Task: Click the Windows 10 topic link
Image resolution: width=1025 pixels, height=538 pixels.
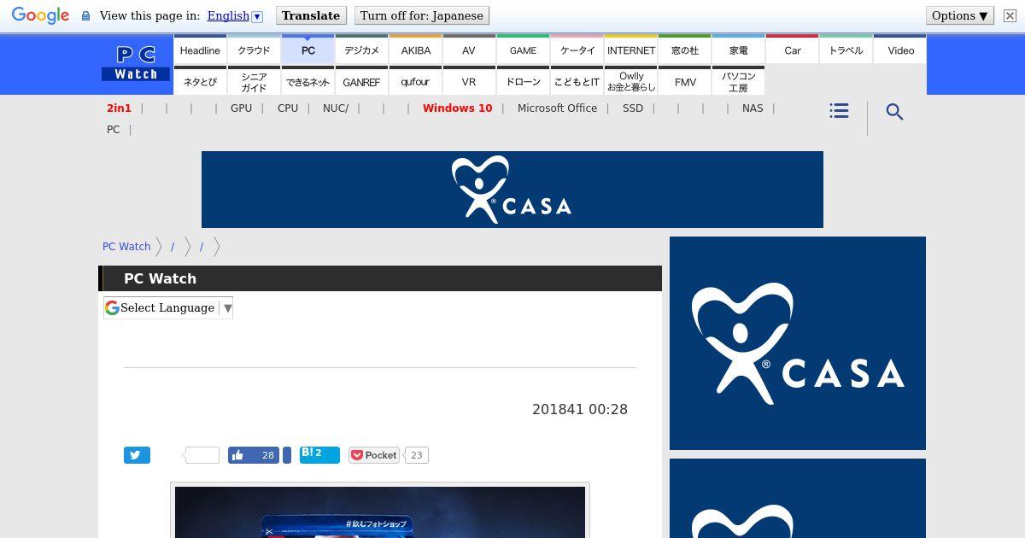Action: click(457, 108)
